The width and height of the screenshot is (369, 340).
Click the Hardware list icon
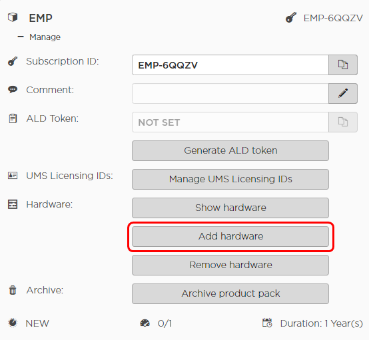(x=13, y=204)
